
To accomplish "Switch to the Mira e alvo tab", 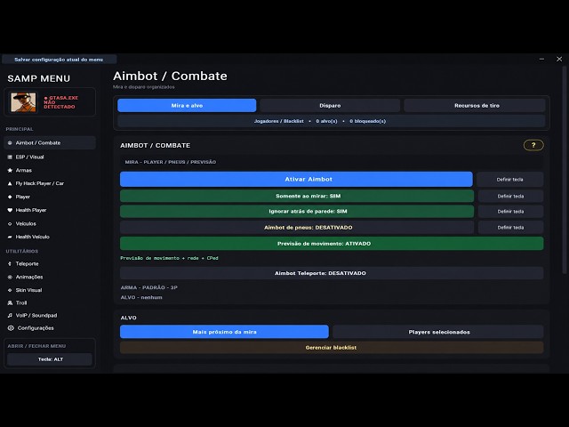I will point(187,105).
